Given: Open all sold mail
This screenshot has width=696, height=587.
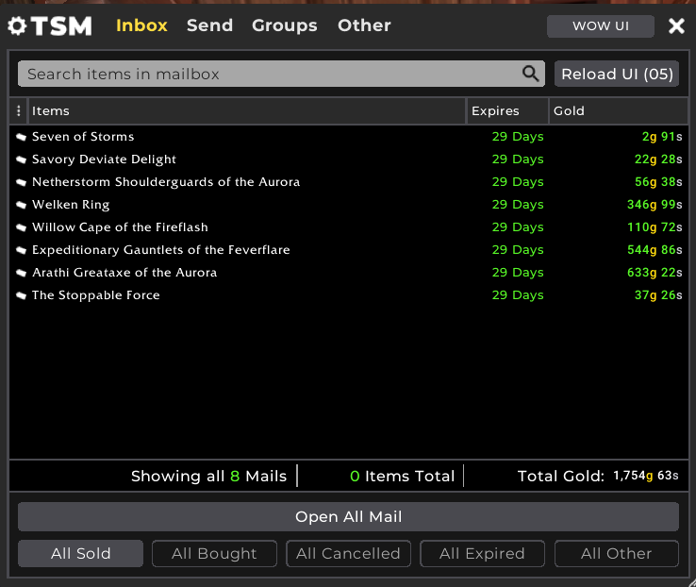Looking at the screenshot, I should 80,553.
